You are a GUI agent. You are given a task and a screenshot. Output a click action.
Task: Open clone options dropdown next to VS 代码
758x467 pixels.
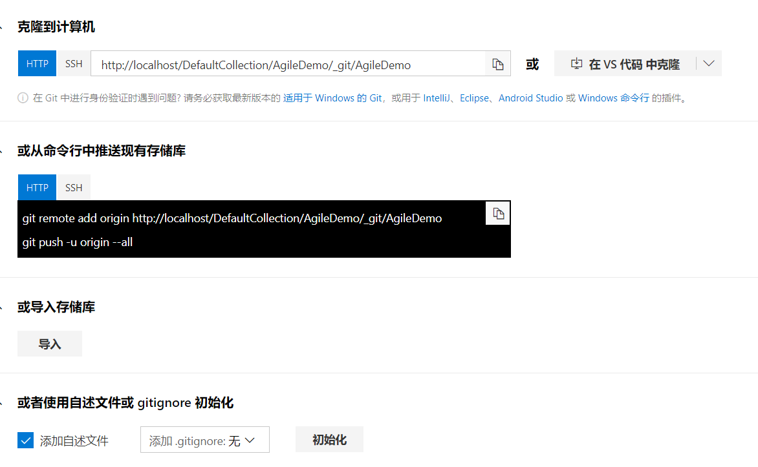708,63
